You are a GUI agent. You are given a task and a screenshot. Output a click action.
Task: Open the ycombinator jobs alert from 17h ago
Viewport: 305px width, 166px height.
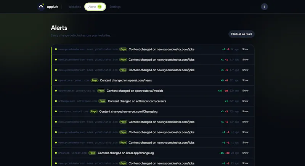[161, 70]
